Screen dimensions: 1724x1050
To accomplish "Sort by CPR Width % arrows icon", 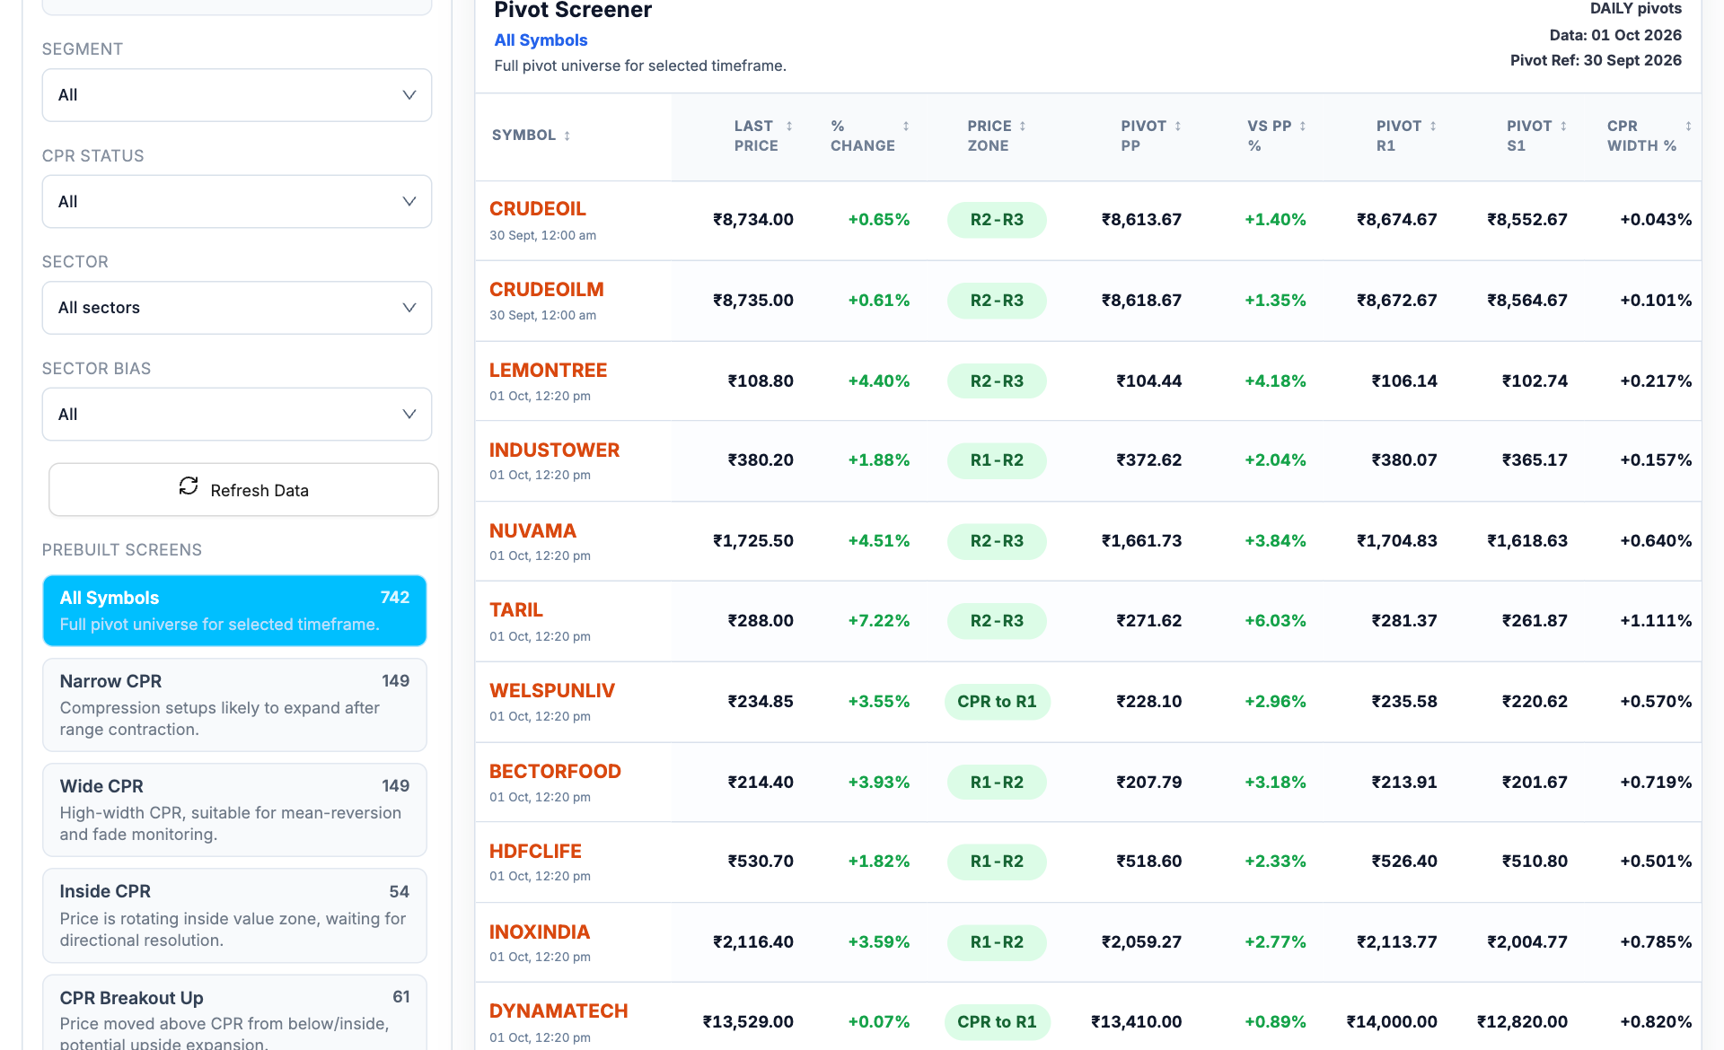I will (x=1688, y=127).
